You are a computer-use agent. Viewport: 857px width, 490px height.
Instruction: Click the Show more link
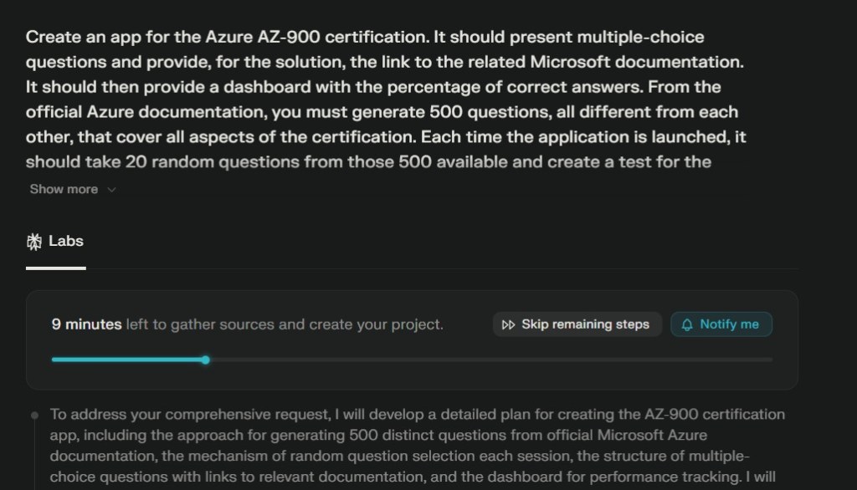tap(64, 189)
